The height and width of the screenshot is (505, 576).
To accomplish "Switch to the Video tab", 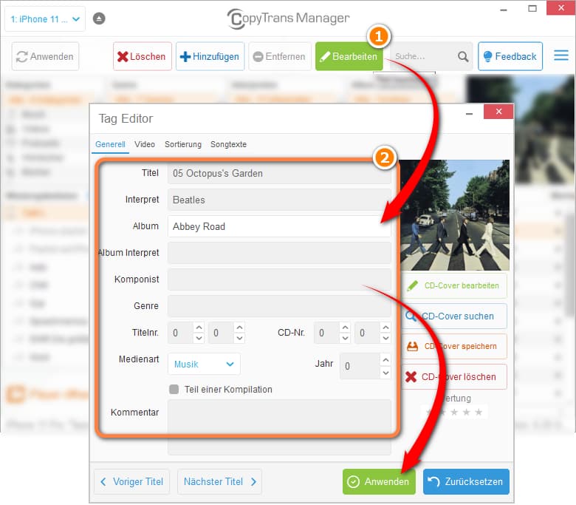I will click(144, 144).
